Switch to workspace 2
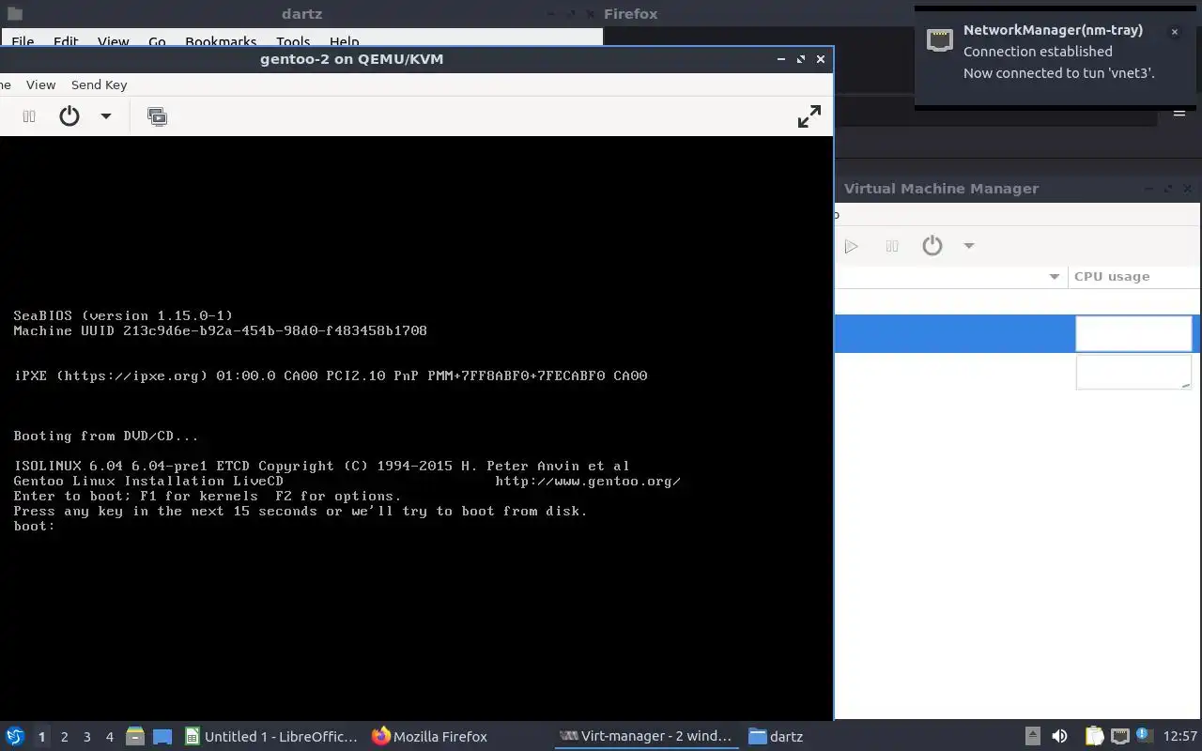Screen dimensions: 1202x751 (x=64, y=737)
